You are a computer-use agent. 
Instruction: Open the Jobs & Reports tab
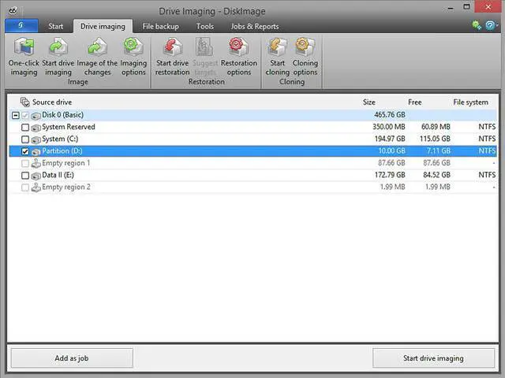pyautogui.click(x=254, y=26)
